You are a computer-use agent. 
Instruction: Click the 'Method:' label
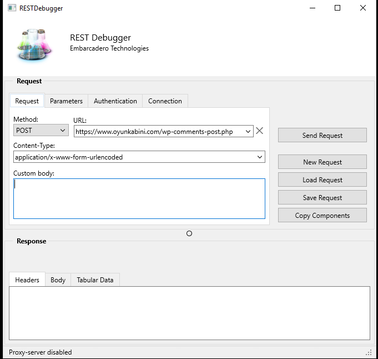coord(26,119)
